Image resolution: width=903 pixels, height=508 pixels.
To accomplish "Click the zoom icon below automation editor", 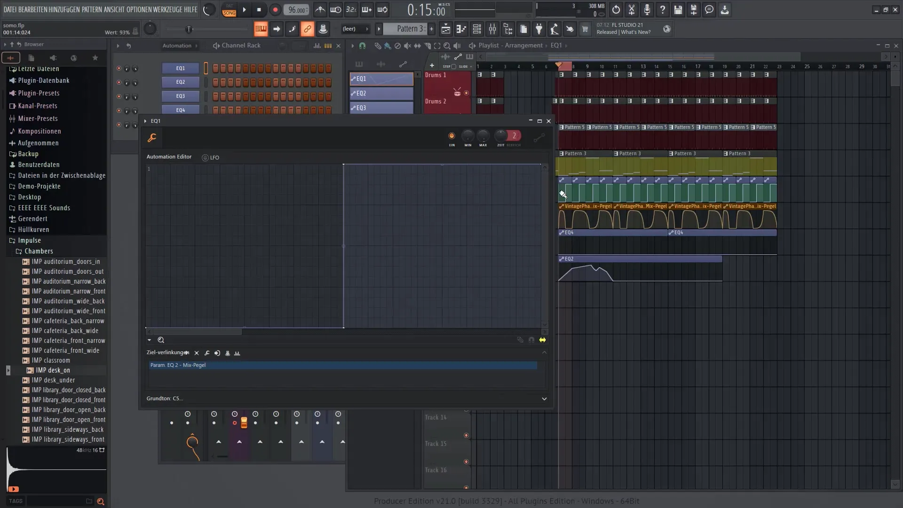I will coord(161,340).
